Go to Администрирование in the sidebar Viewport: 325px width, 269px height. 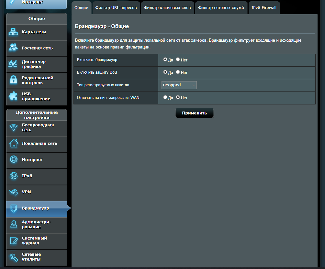point(36,224)
